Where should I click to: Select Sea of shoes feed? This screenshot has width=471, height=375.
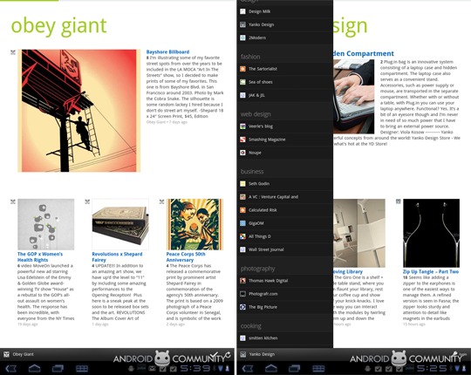coord(284,82)
